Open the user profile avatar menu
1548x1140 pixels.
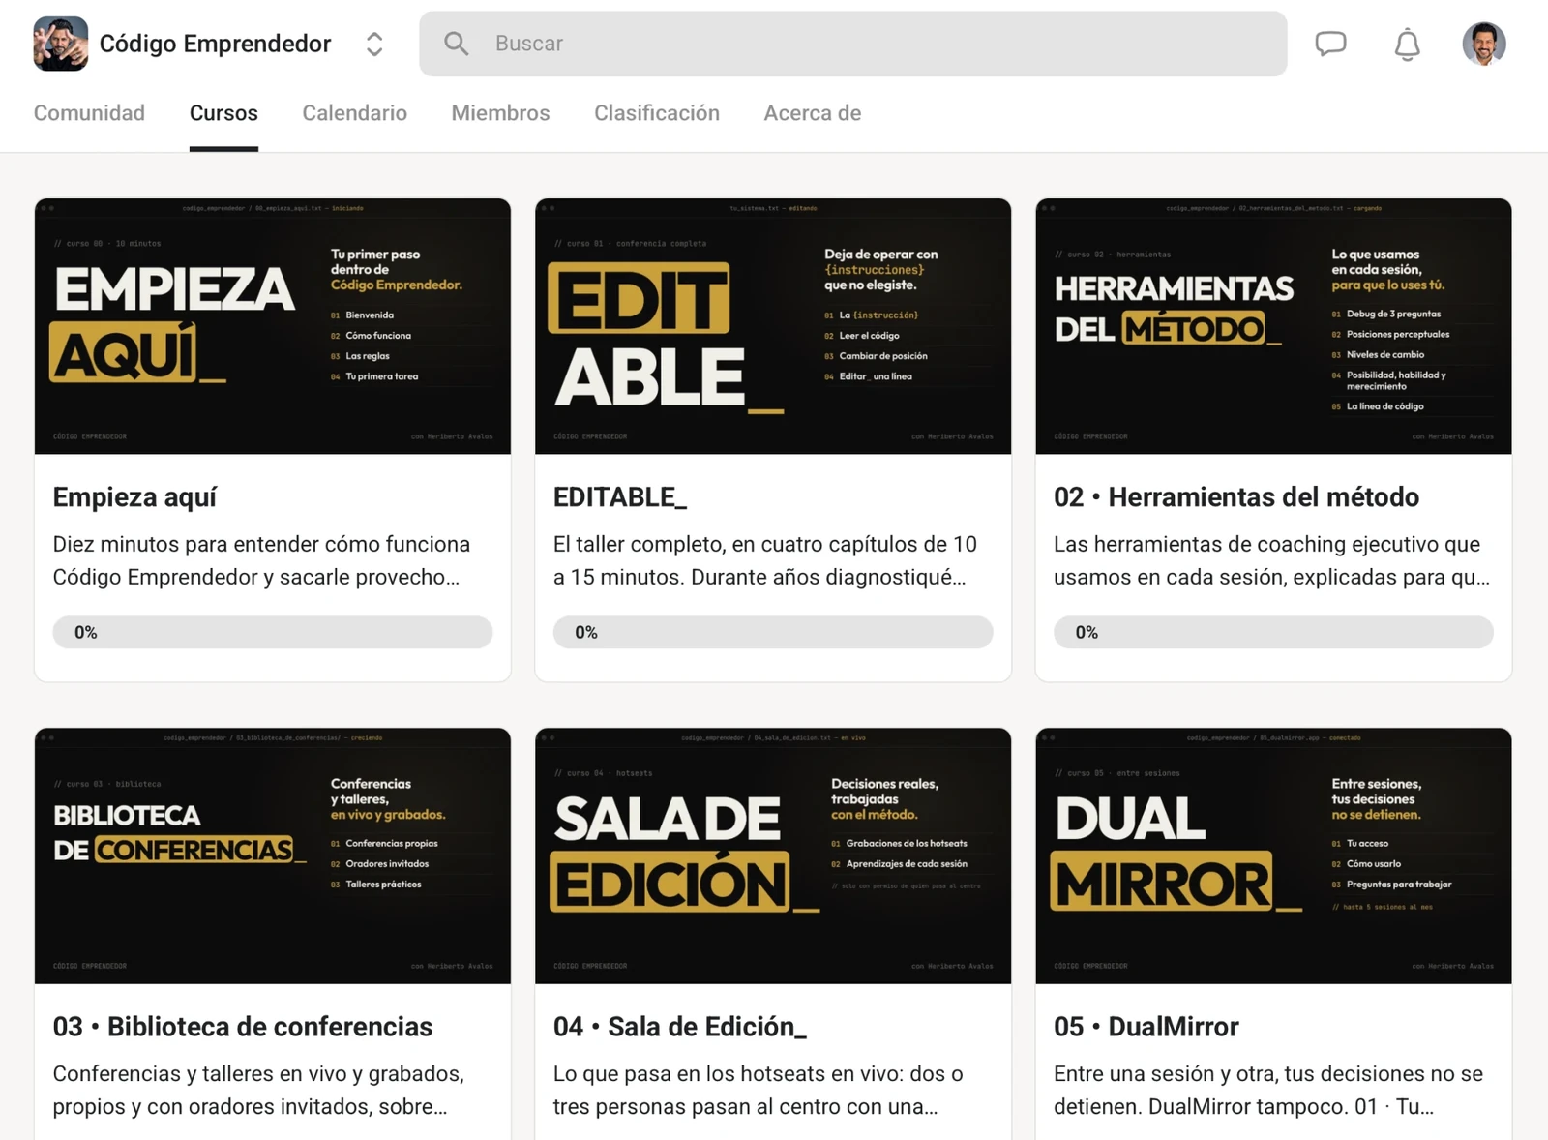click(1483, 44)
